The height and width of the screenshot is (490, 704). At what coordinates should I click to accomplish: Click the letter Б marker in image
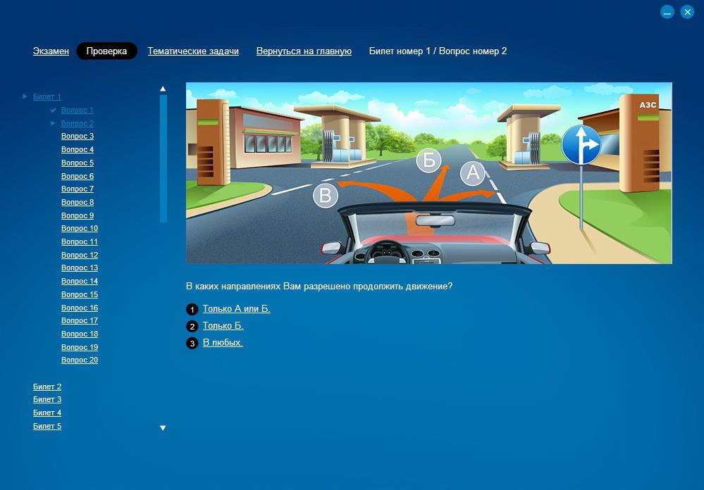coord(428,161)
